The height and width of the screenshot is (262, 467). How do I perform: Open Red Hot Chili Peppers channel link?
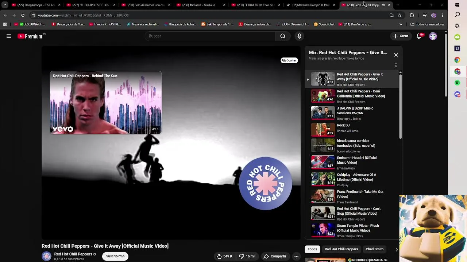73,254
